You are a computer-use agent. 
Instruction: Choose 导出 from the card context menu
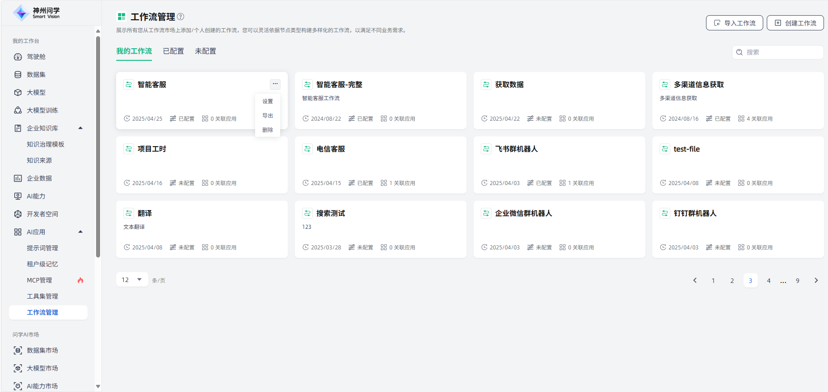(268, 116)
